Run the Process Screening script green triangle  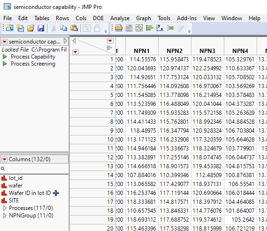[5, 64]
